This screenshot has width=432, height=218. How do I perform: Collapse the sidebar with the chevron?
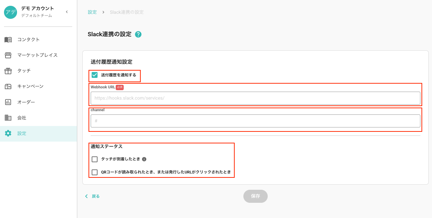tap(67, 12)
